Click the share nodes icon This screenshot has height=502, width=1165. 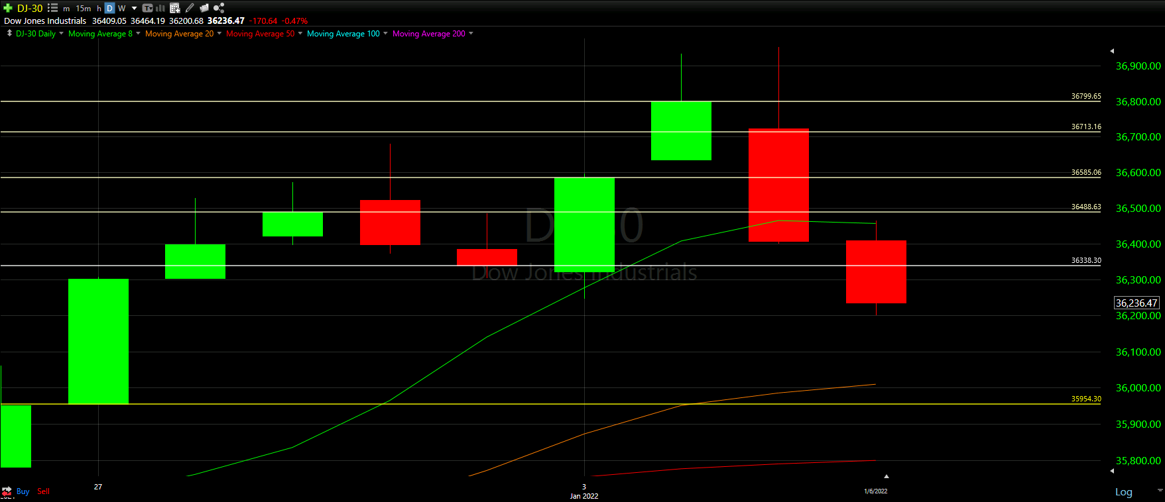coord(219,8)
